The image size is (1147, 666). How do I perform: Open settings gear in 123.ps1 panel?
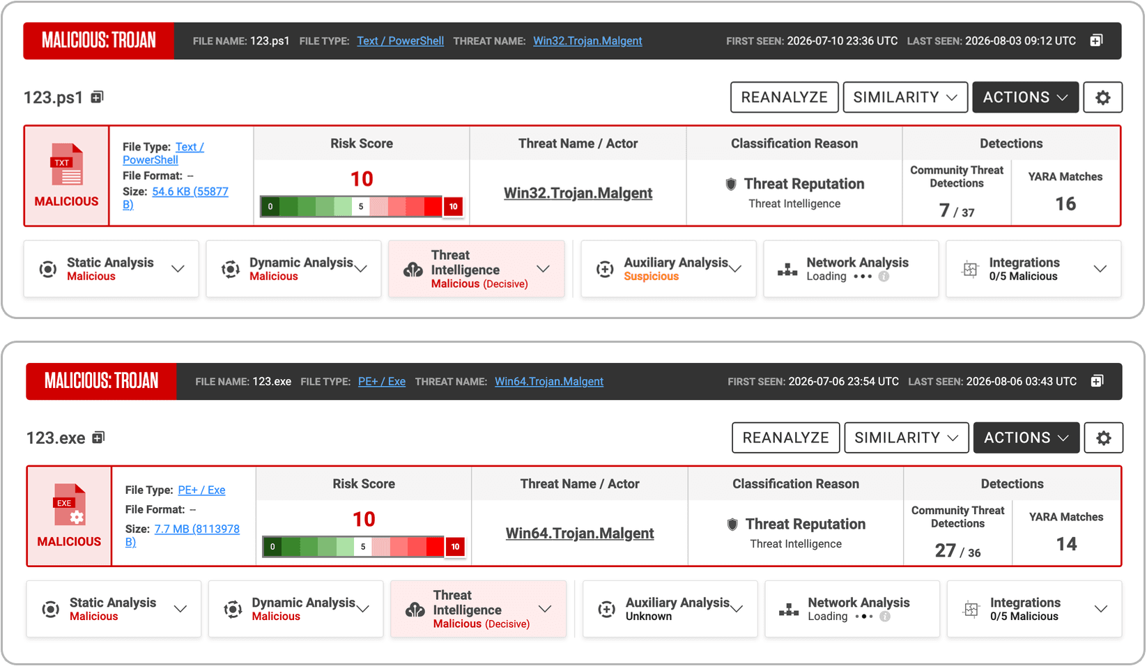coord(1102,98)
